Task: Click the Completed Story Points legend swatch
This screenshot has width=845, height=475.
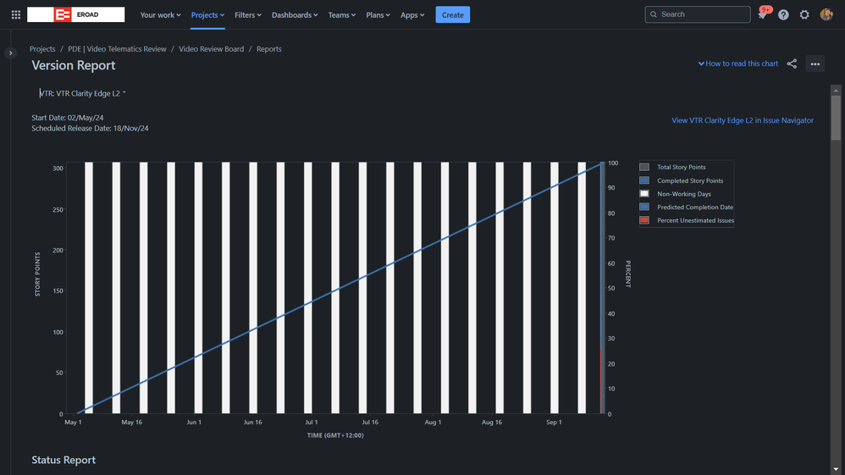Action: tap(644, 180)
